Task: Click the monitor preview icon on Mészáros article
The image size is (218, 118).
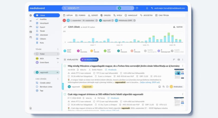Action: [160, 87]
